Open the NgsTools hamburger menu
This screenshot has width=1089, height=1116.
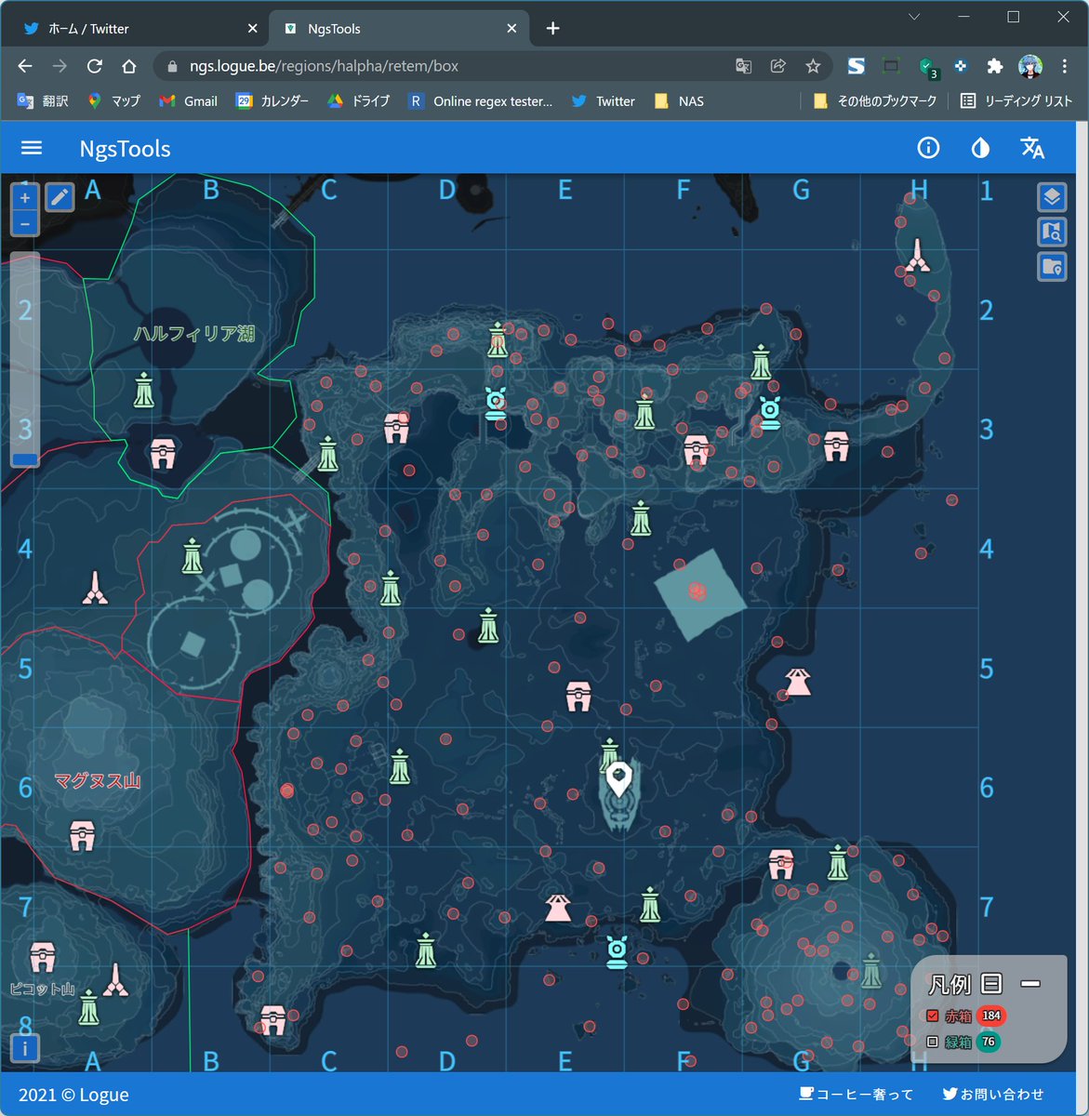click(x=32, y=148)
